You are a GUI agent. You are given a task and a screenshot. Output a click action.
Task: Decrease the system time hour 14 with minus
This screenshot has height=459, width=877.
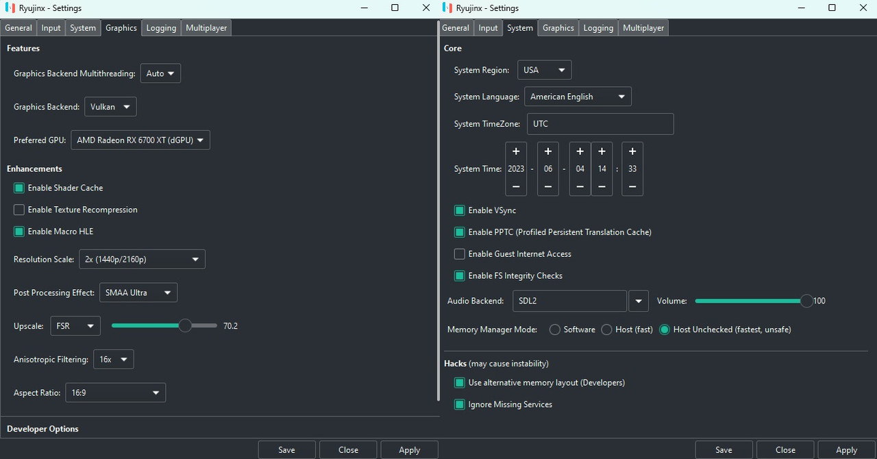pyautogui.click(x=602, y=186)
